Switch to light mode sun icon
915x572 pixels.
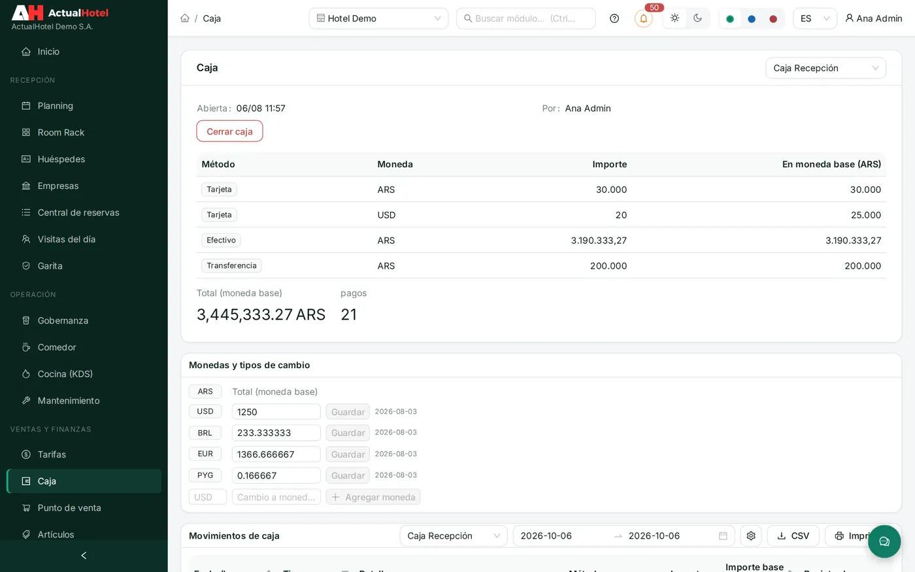[674, 18]
